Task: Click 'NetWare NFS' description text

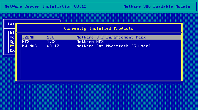Action: pos(90,42)
